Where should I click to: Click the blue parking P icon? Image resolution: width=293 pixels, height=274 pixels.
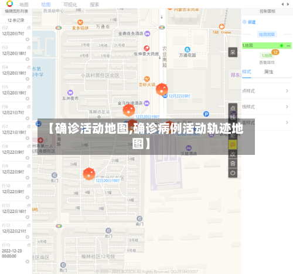206,114
